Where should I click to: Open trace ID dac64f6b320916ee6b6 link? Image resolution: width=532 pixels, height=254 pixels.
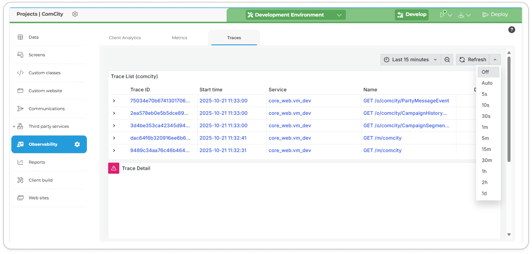160,138
